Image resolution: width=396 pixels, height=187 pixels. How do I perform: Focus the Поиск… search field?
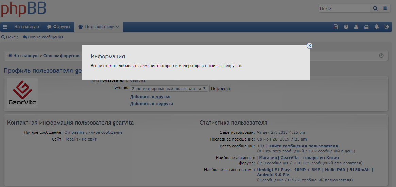click(x=345, y=8)
